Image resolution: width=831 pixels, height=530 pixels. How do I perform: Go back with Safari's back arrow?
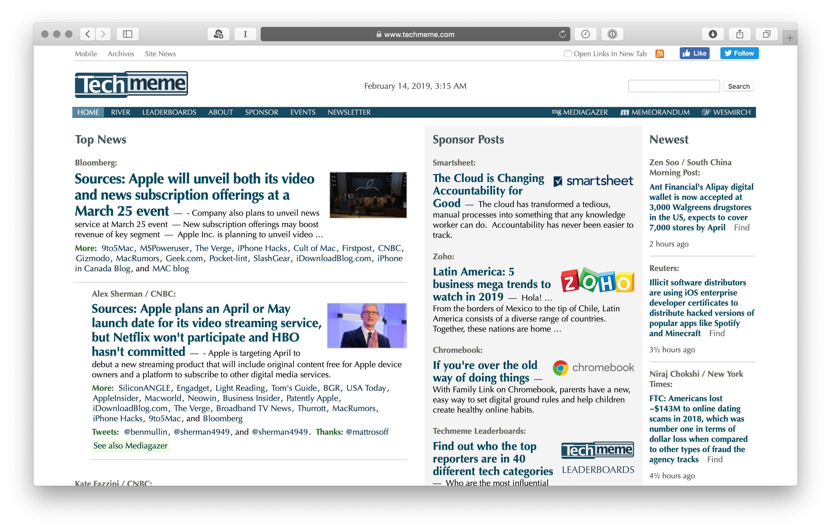pyautogui.click(x=88, y=34)
